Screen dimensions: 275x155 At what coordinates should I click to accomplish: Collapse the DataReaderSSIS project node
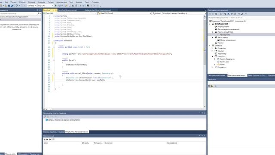[x=210, y=24]
